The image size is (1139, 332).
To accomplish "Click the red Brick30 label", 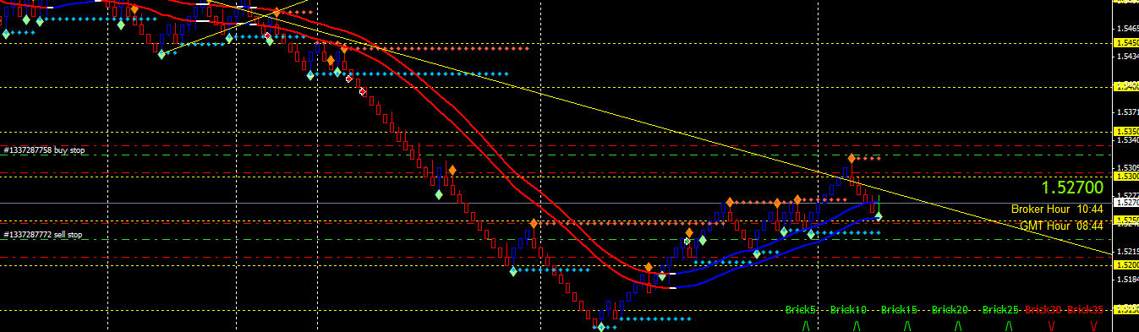I will pyautogui.click(x=1043, y=310).
